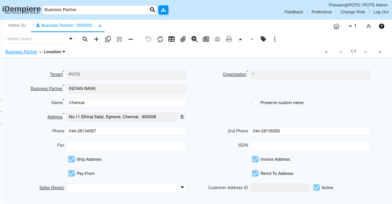Viewport: 392px width, 204px height.
Task: Go to Home via house icon
Action: [x=336, y=26]
